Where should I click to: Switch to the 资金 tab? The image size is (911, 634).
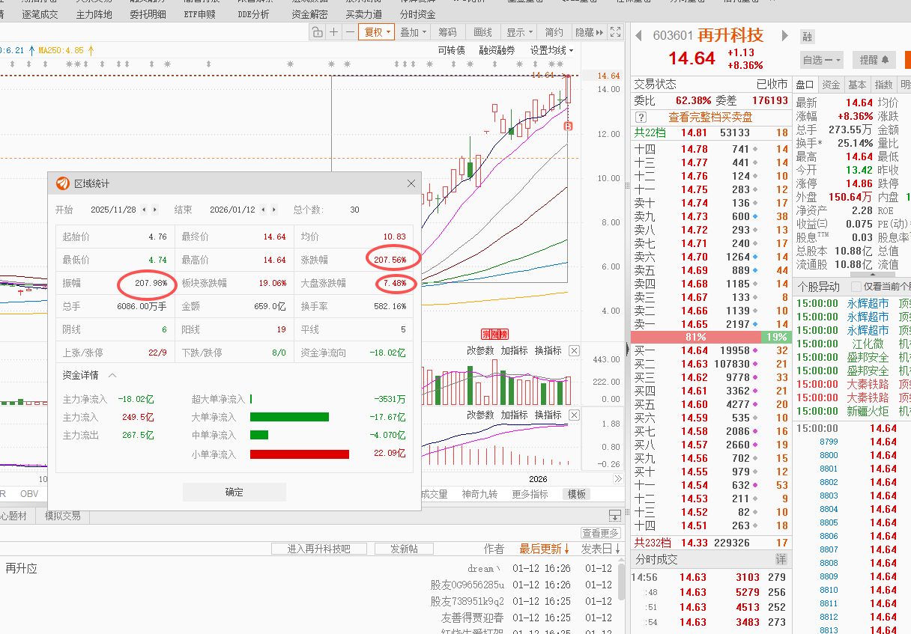831,85
